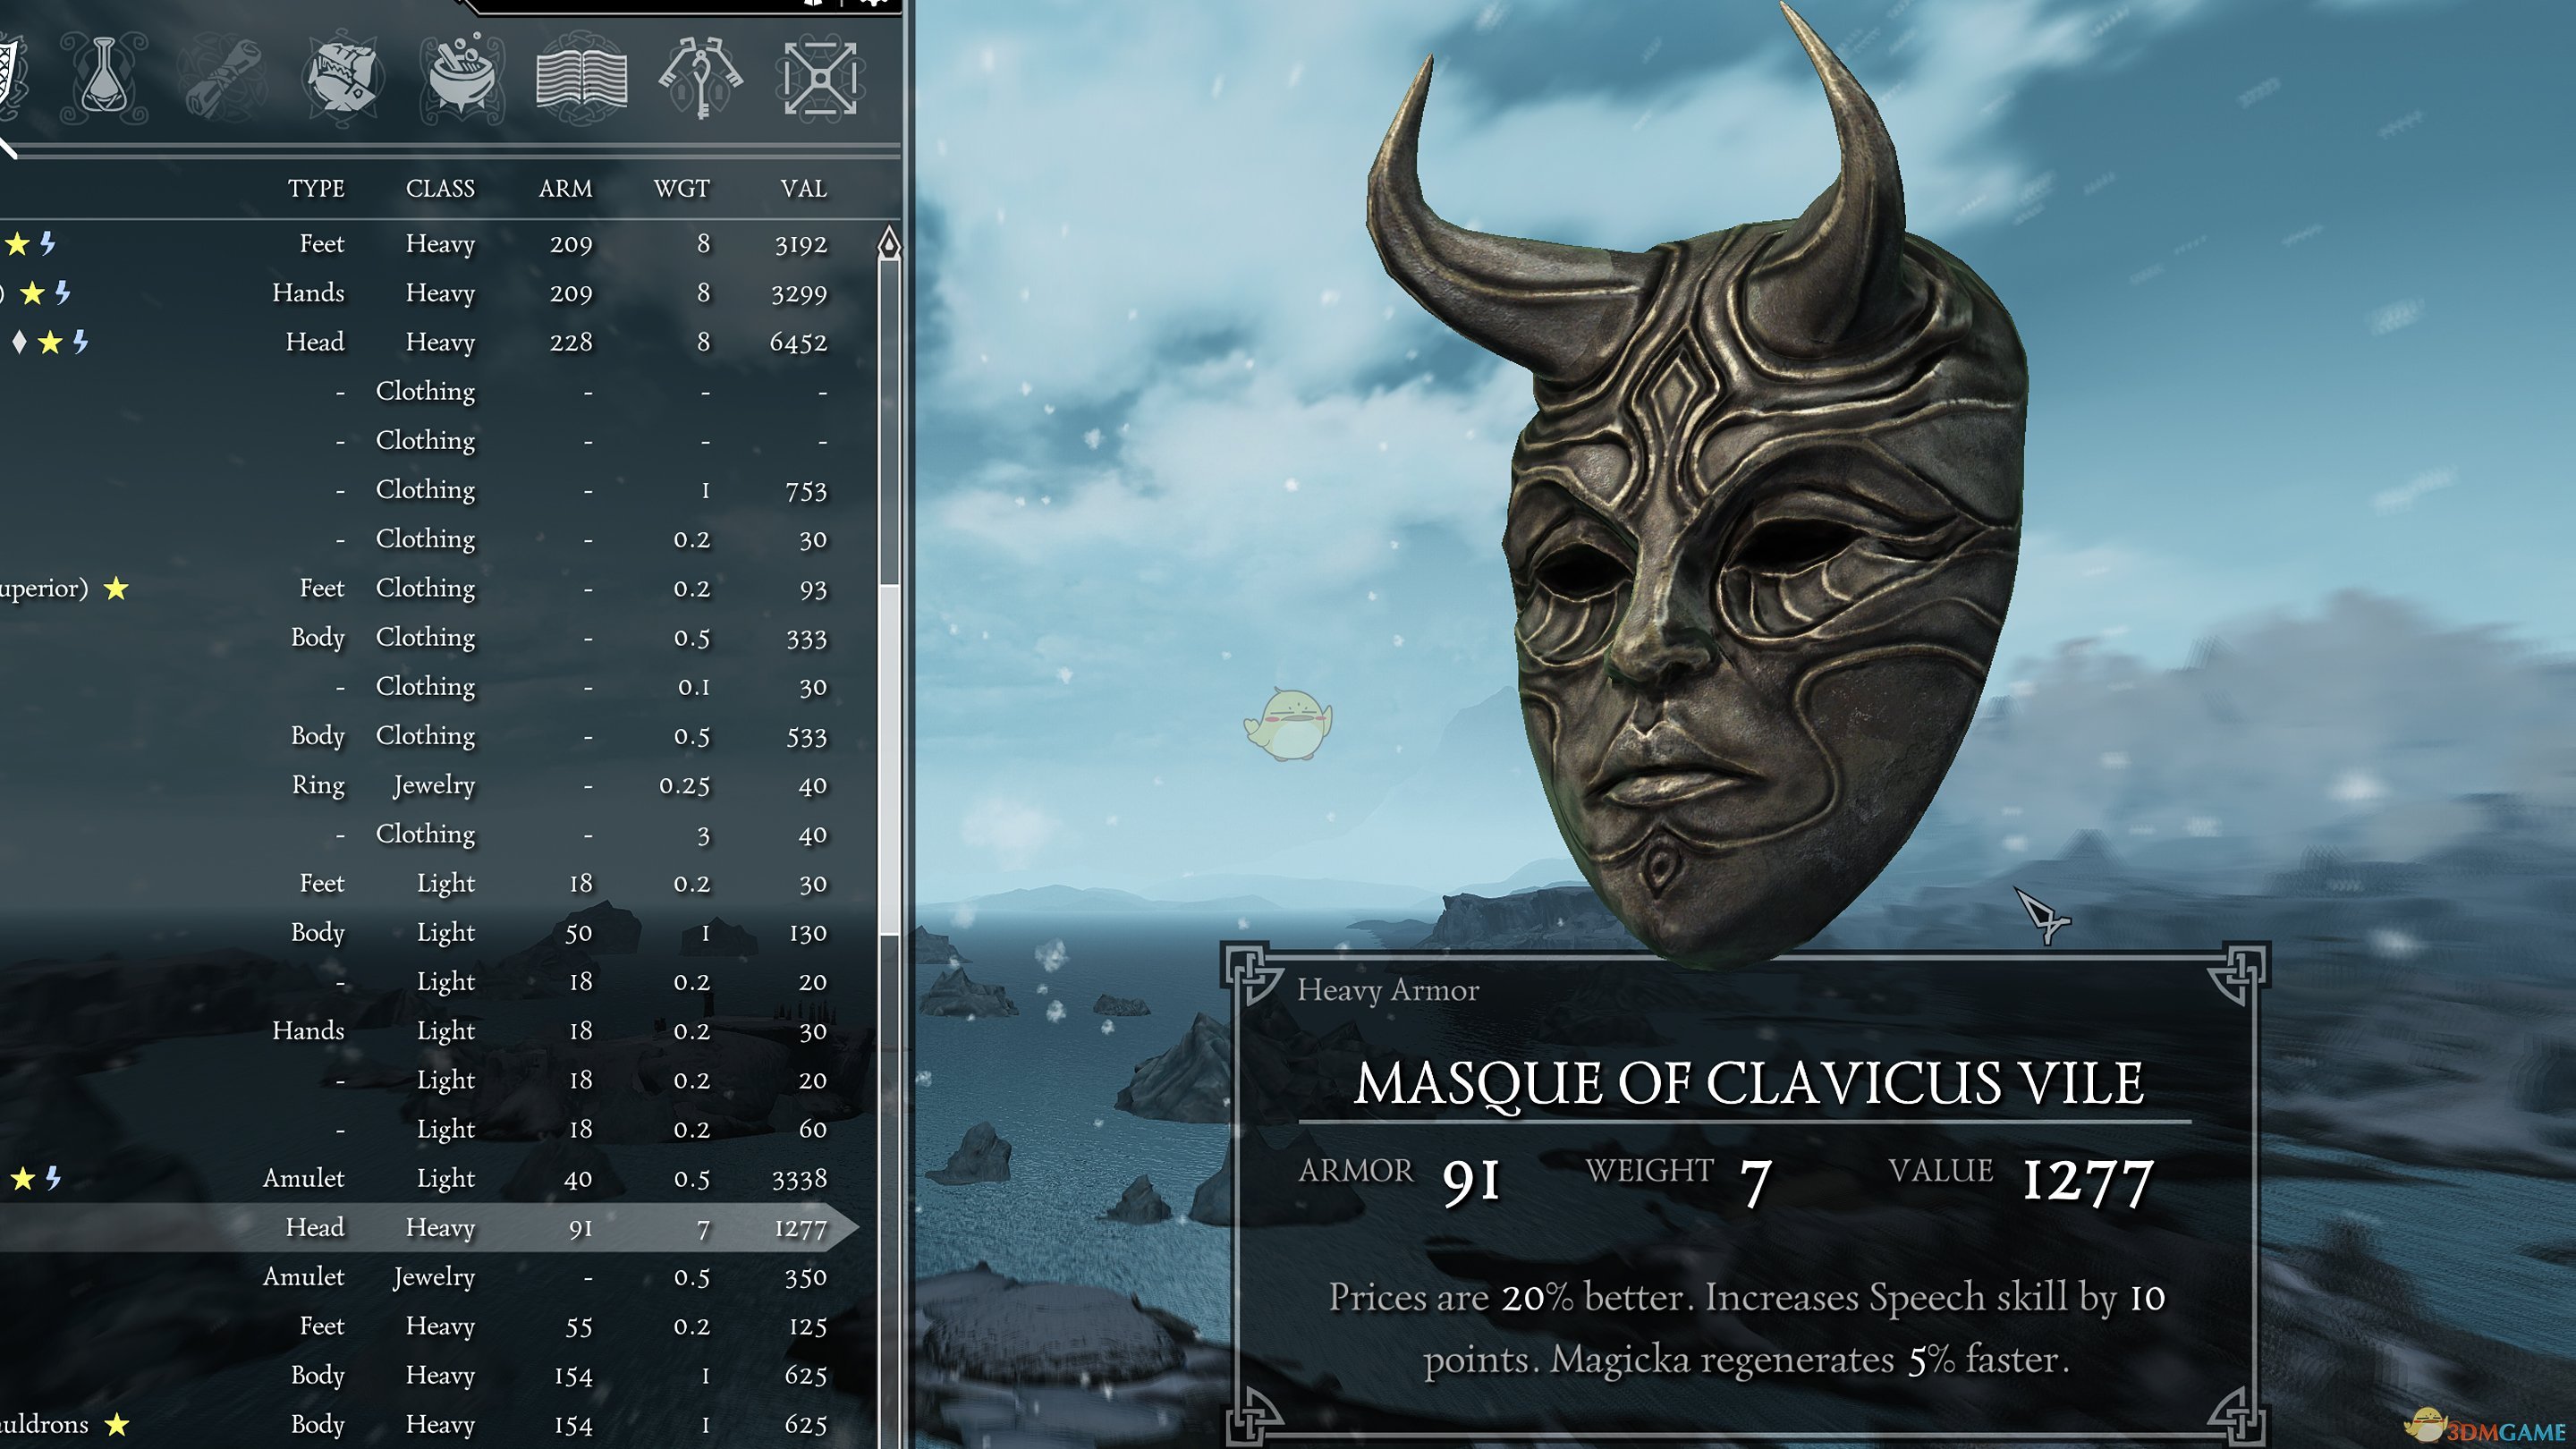Select the Feet Heavy row valued 3192
The width and height of the screenshot is (2576, 1449).
pyautogui.click(x=440, y=244)
